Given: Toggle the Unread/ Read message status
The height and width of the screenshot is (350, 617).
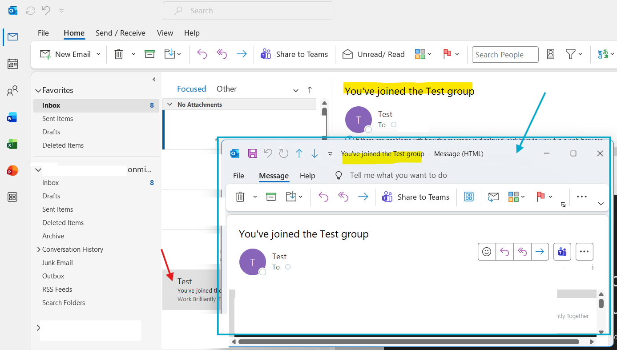Looking at the screenshot, I should pos(373,54).
